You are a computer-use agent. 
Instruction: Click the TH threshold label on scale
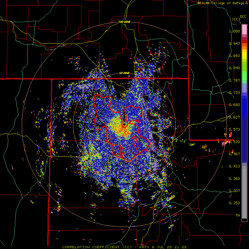[238, 216]
